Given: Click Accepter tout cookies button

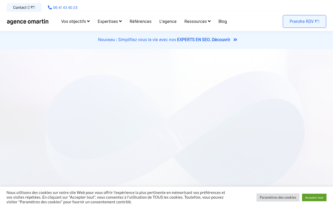Looking at the screenshot, I should pos(314,197).
